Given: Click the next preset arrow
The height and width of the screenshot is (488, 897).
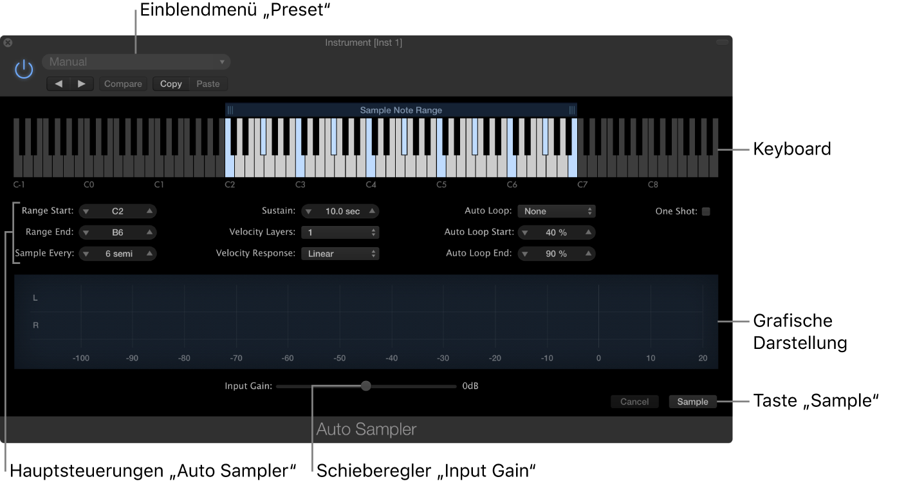Looking at the screenshot, I should click(81, 83).
